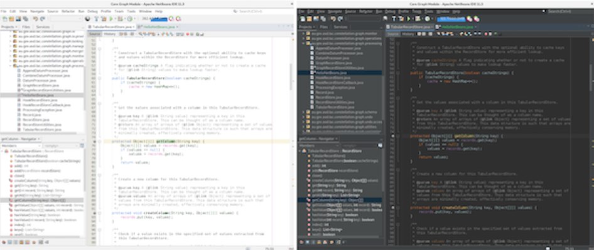Click New File icon in dark window toolbar

click(302, 19)
